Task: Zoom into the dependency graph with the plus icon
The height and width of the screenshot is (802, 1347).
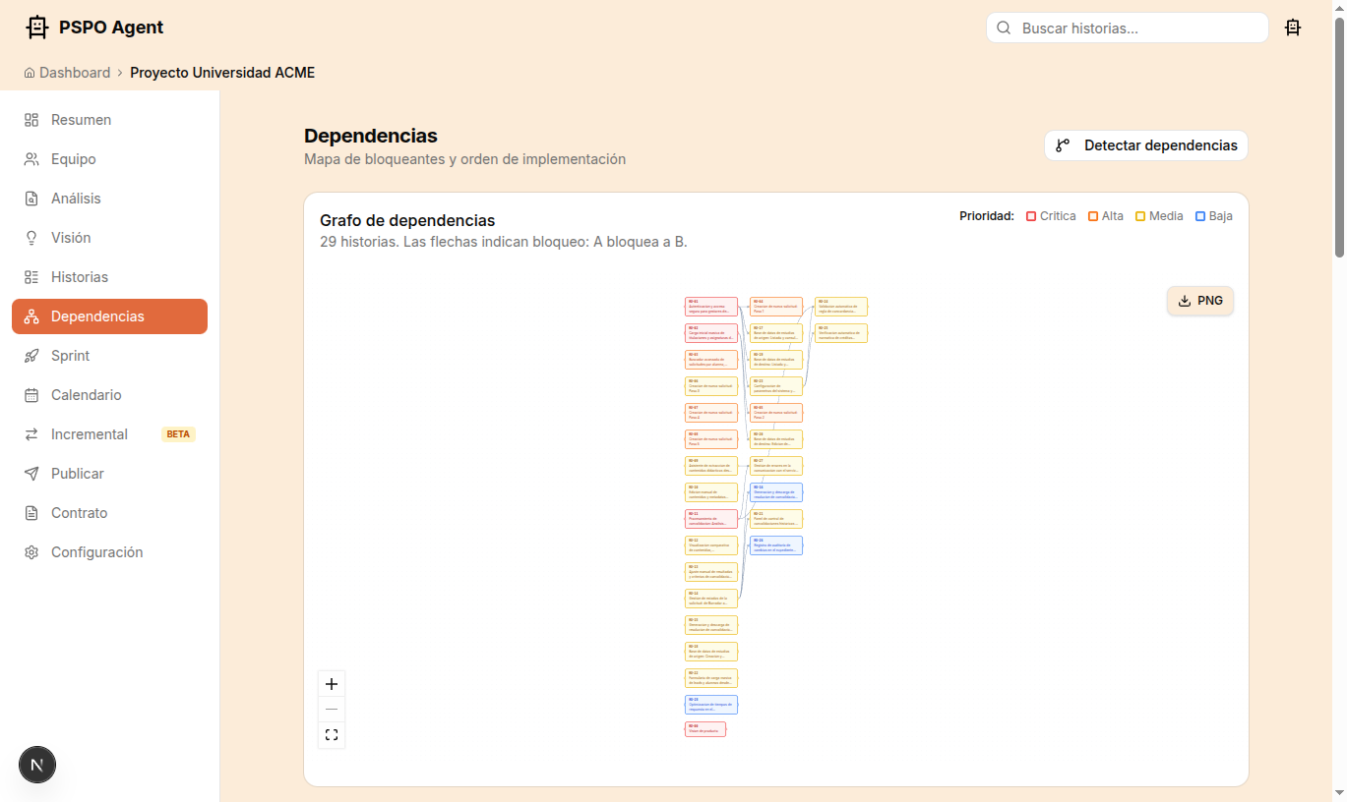Action: click(x=332, y=683)
